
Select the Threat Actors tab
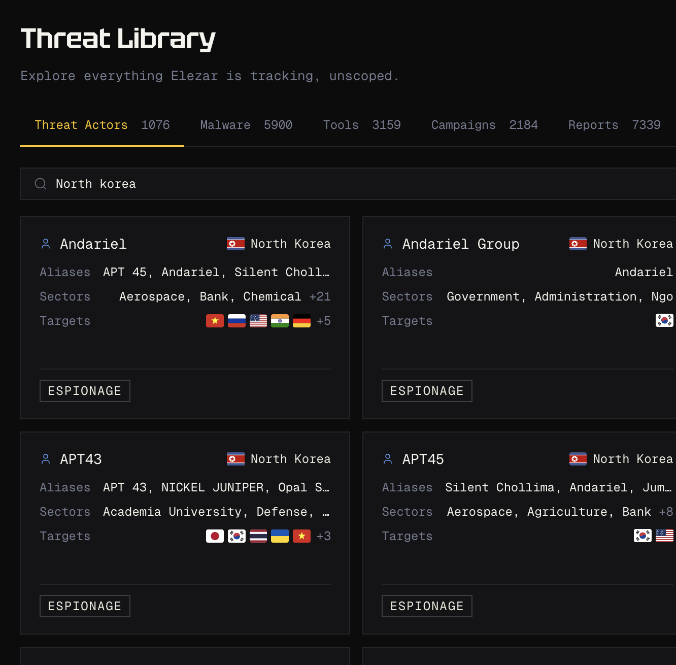pos(102,125)
